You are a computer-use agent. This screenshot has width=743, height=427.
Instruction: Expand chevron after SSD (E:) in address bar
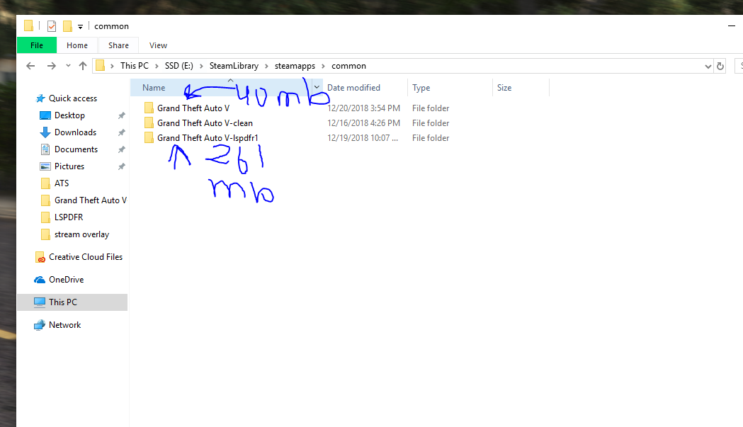tap(201, 66)
